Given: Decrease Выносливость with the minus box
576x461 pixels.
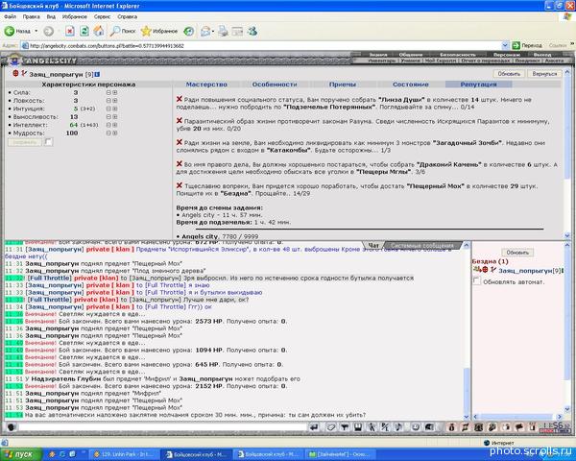Looking at the screenshot, I should point(108,117).
